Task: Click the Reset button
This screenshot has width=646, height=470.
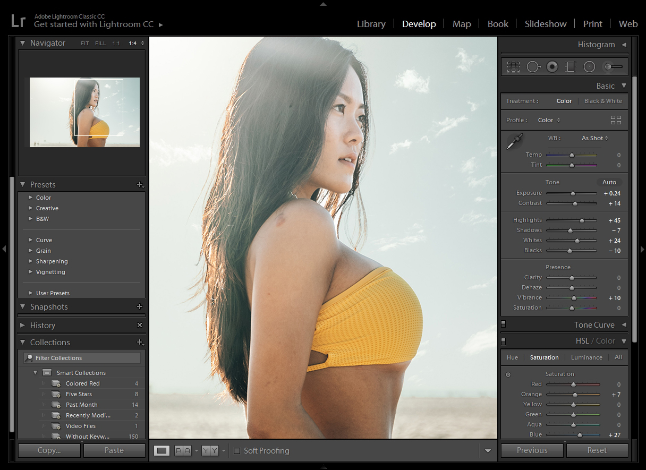Action: [597, 450]
